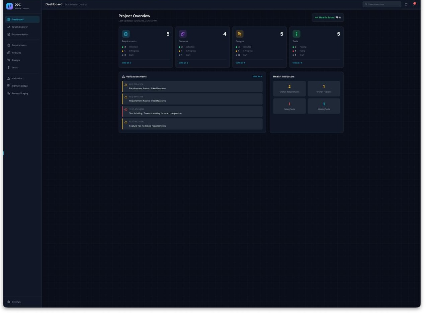The height and width of the screenshot is (314, 426).
Task: Click the Validation warning triangle icon in the sidebar
Action: pos(9,78)
